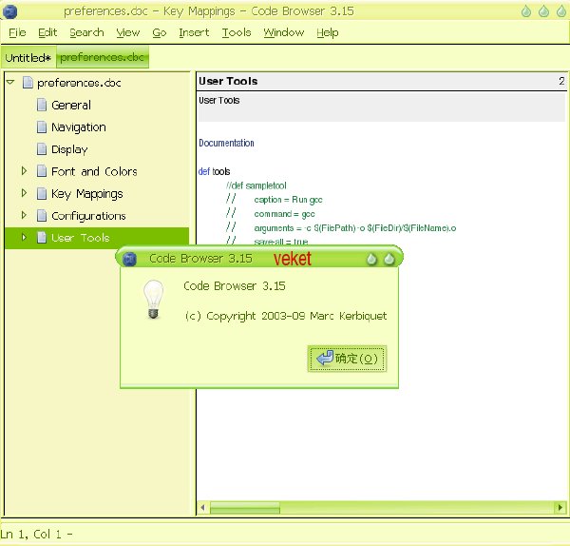Click the Font and Colors page icon
The height and width of the screenshot is (546, 570).
pos(42,171)
